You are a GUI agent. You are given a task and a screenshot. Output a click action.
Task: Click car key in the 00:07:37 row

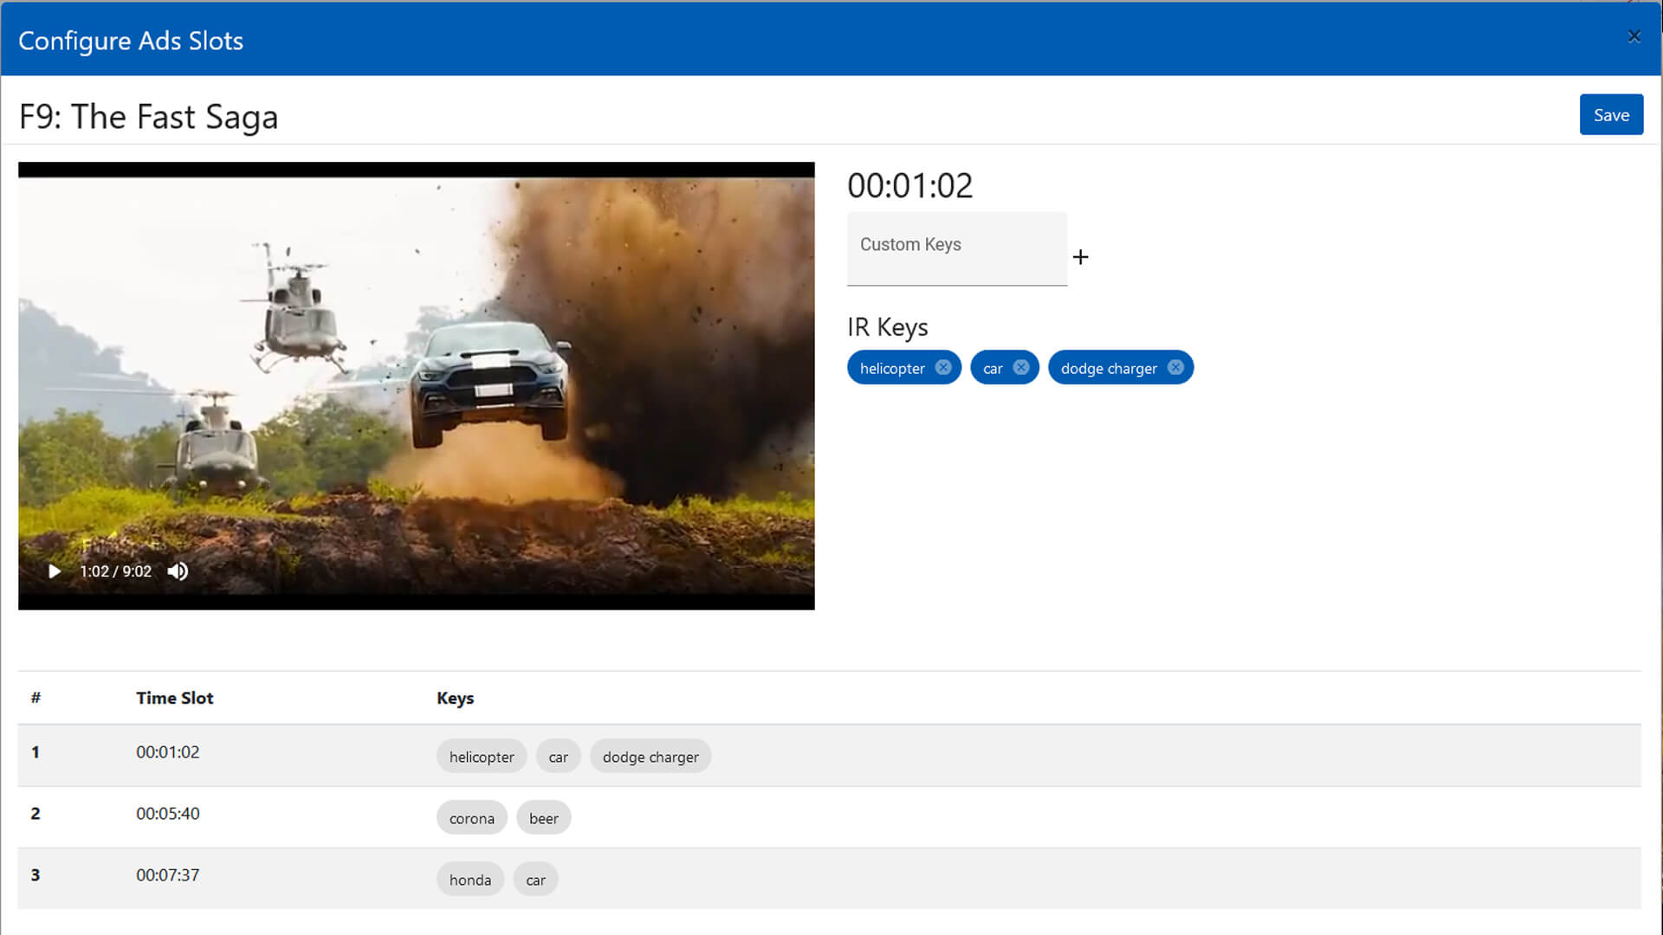point(535,880)
